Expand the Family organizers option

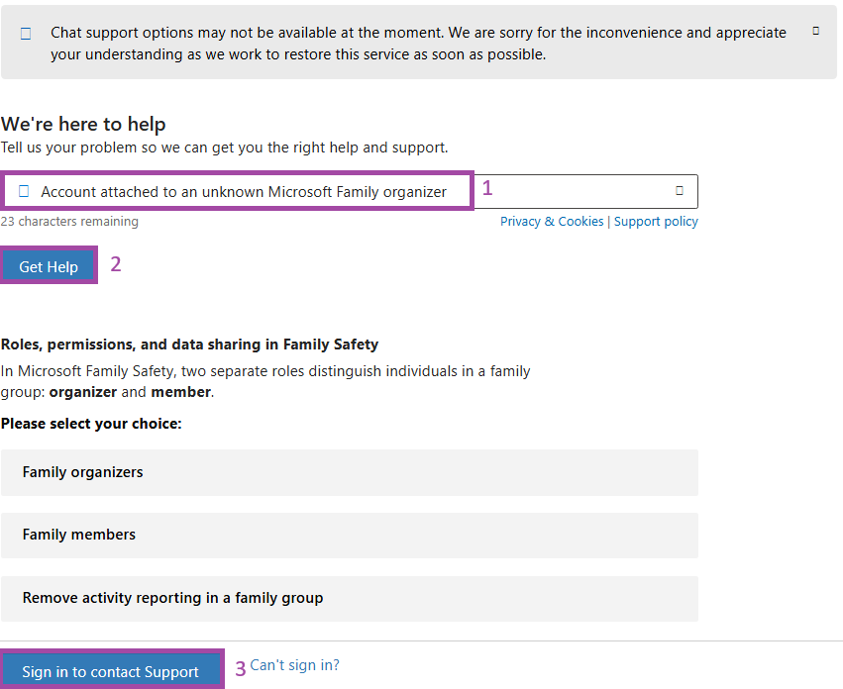[x=350, y=472]
